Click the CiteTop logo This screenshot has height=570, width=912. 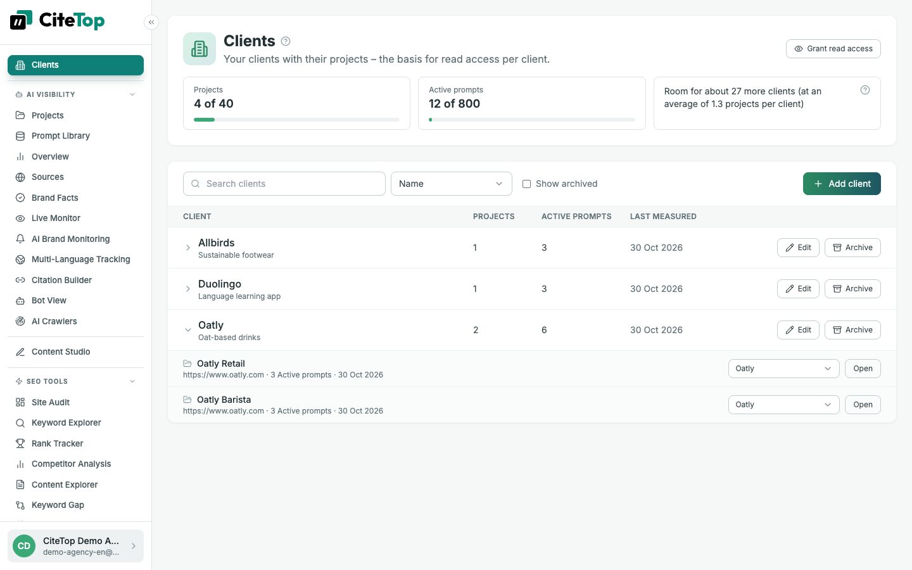pos(57,21)
